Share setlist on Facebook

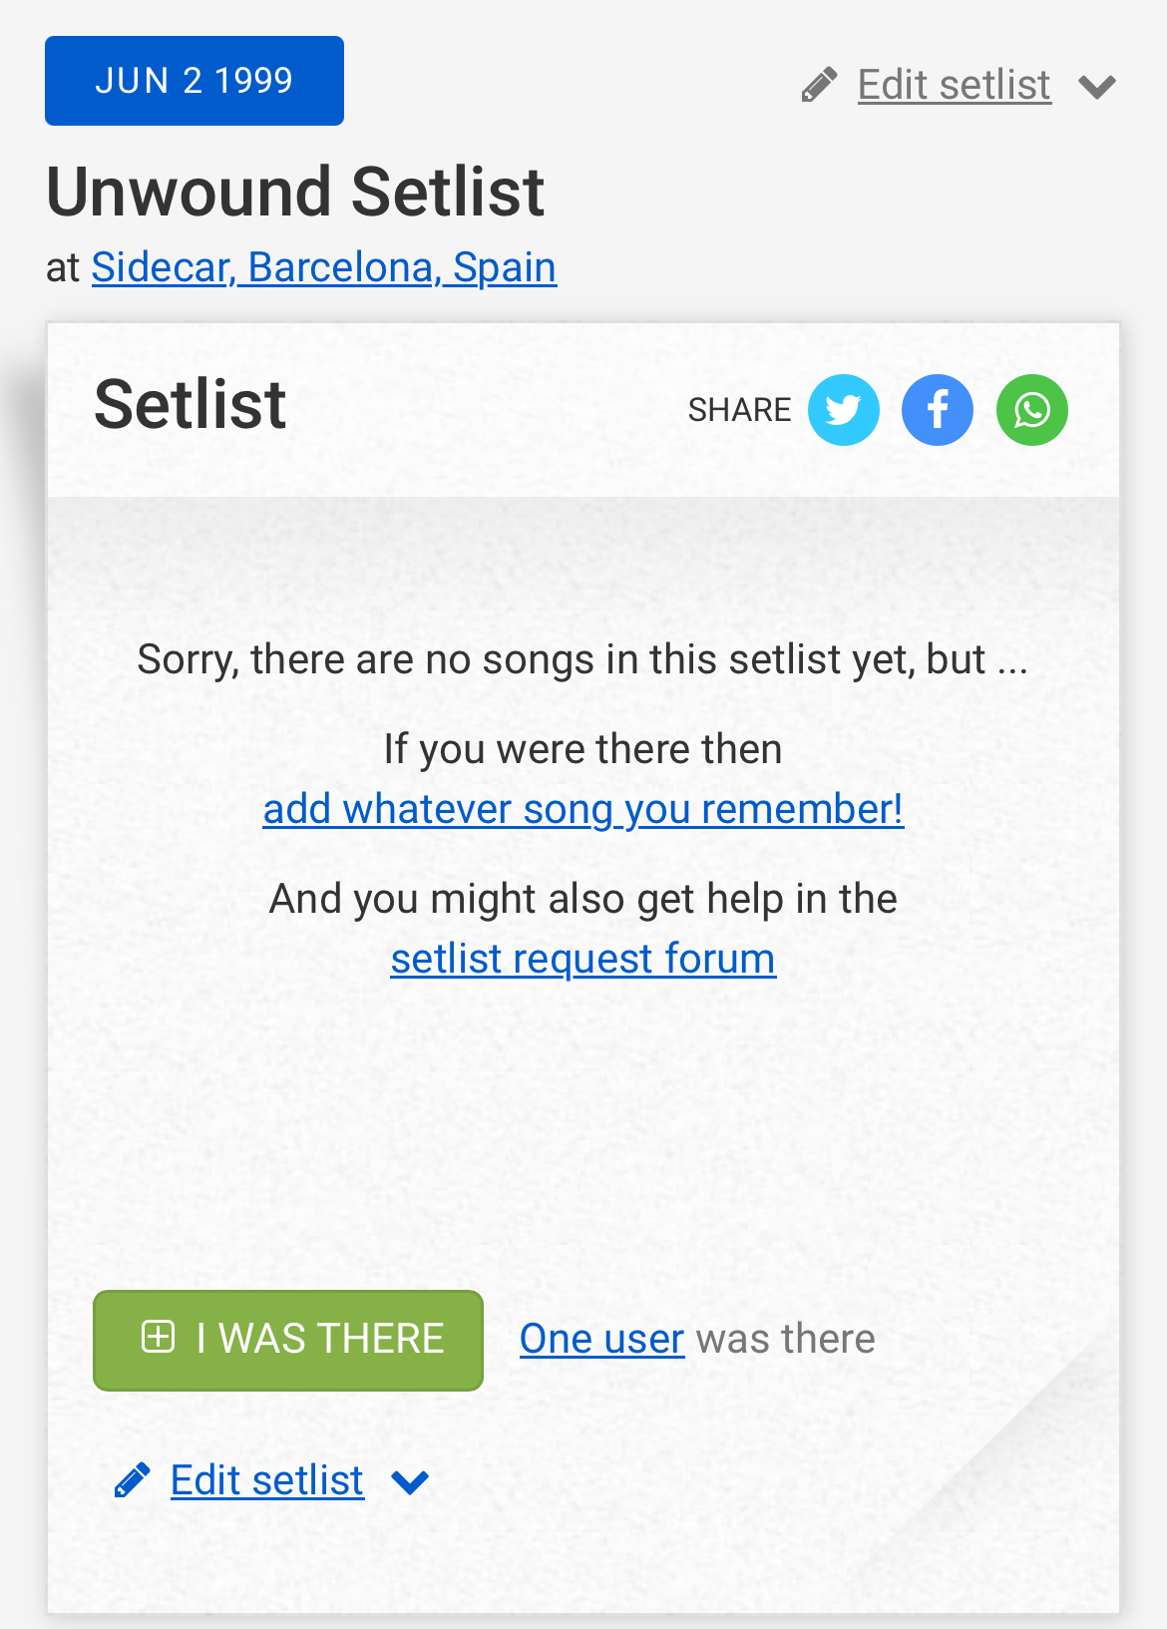[x=938, y=410]
